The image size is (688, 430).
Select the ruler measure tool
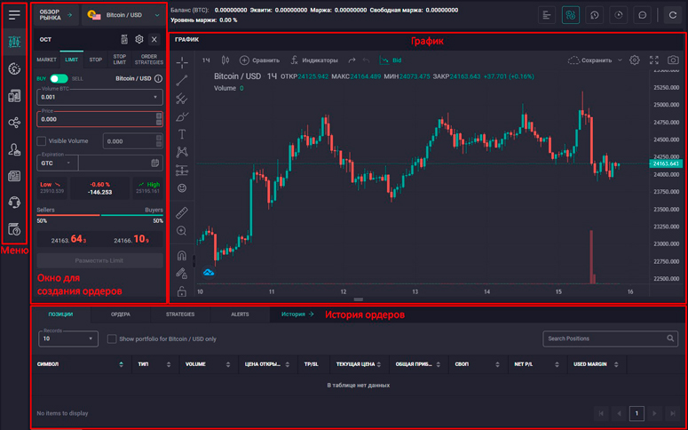tap(182, 213)
